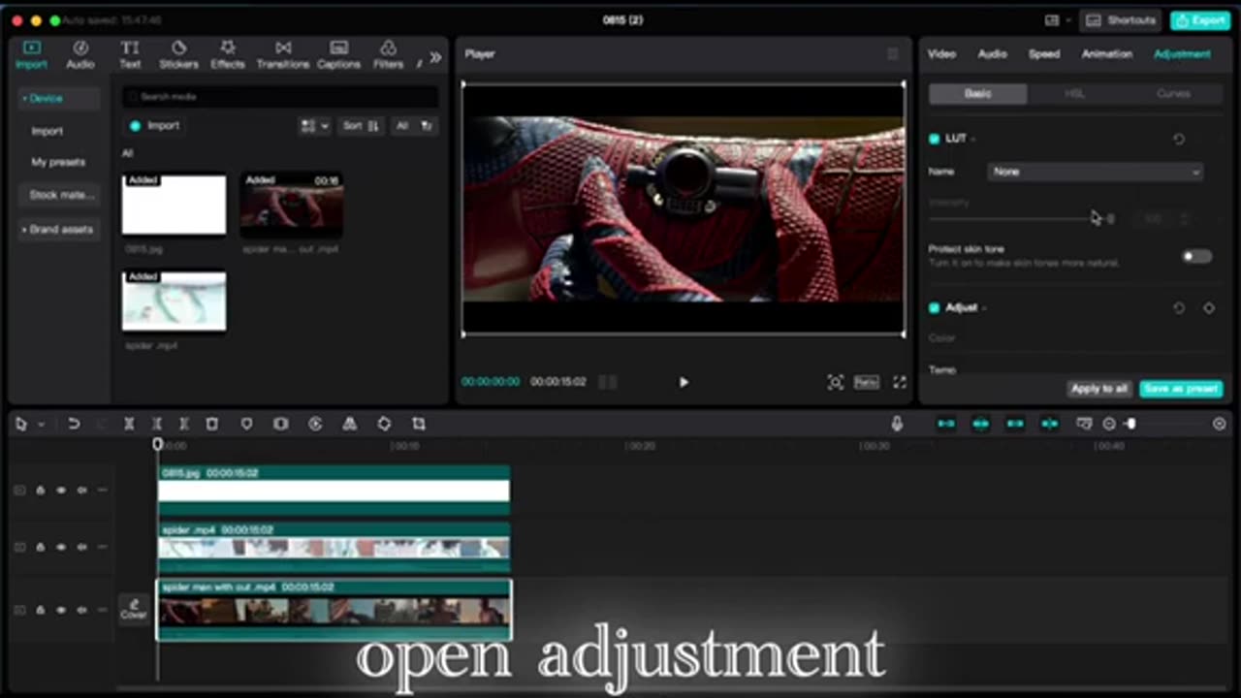
Task: Select the Import tab in top toolbar
Action: 31,54
